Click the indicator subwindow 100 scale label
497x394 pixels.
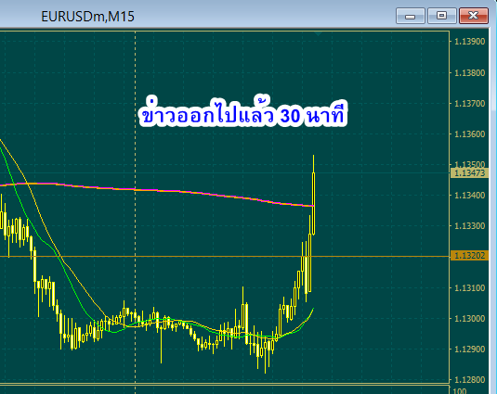point(460,391)
